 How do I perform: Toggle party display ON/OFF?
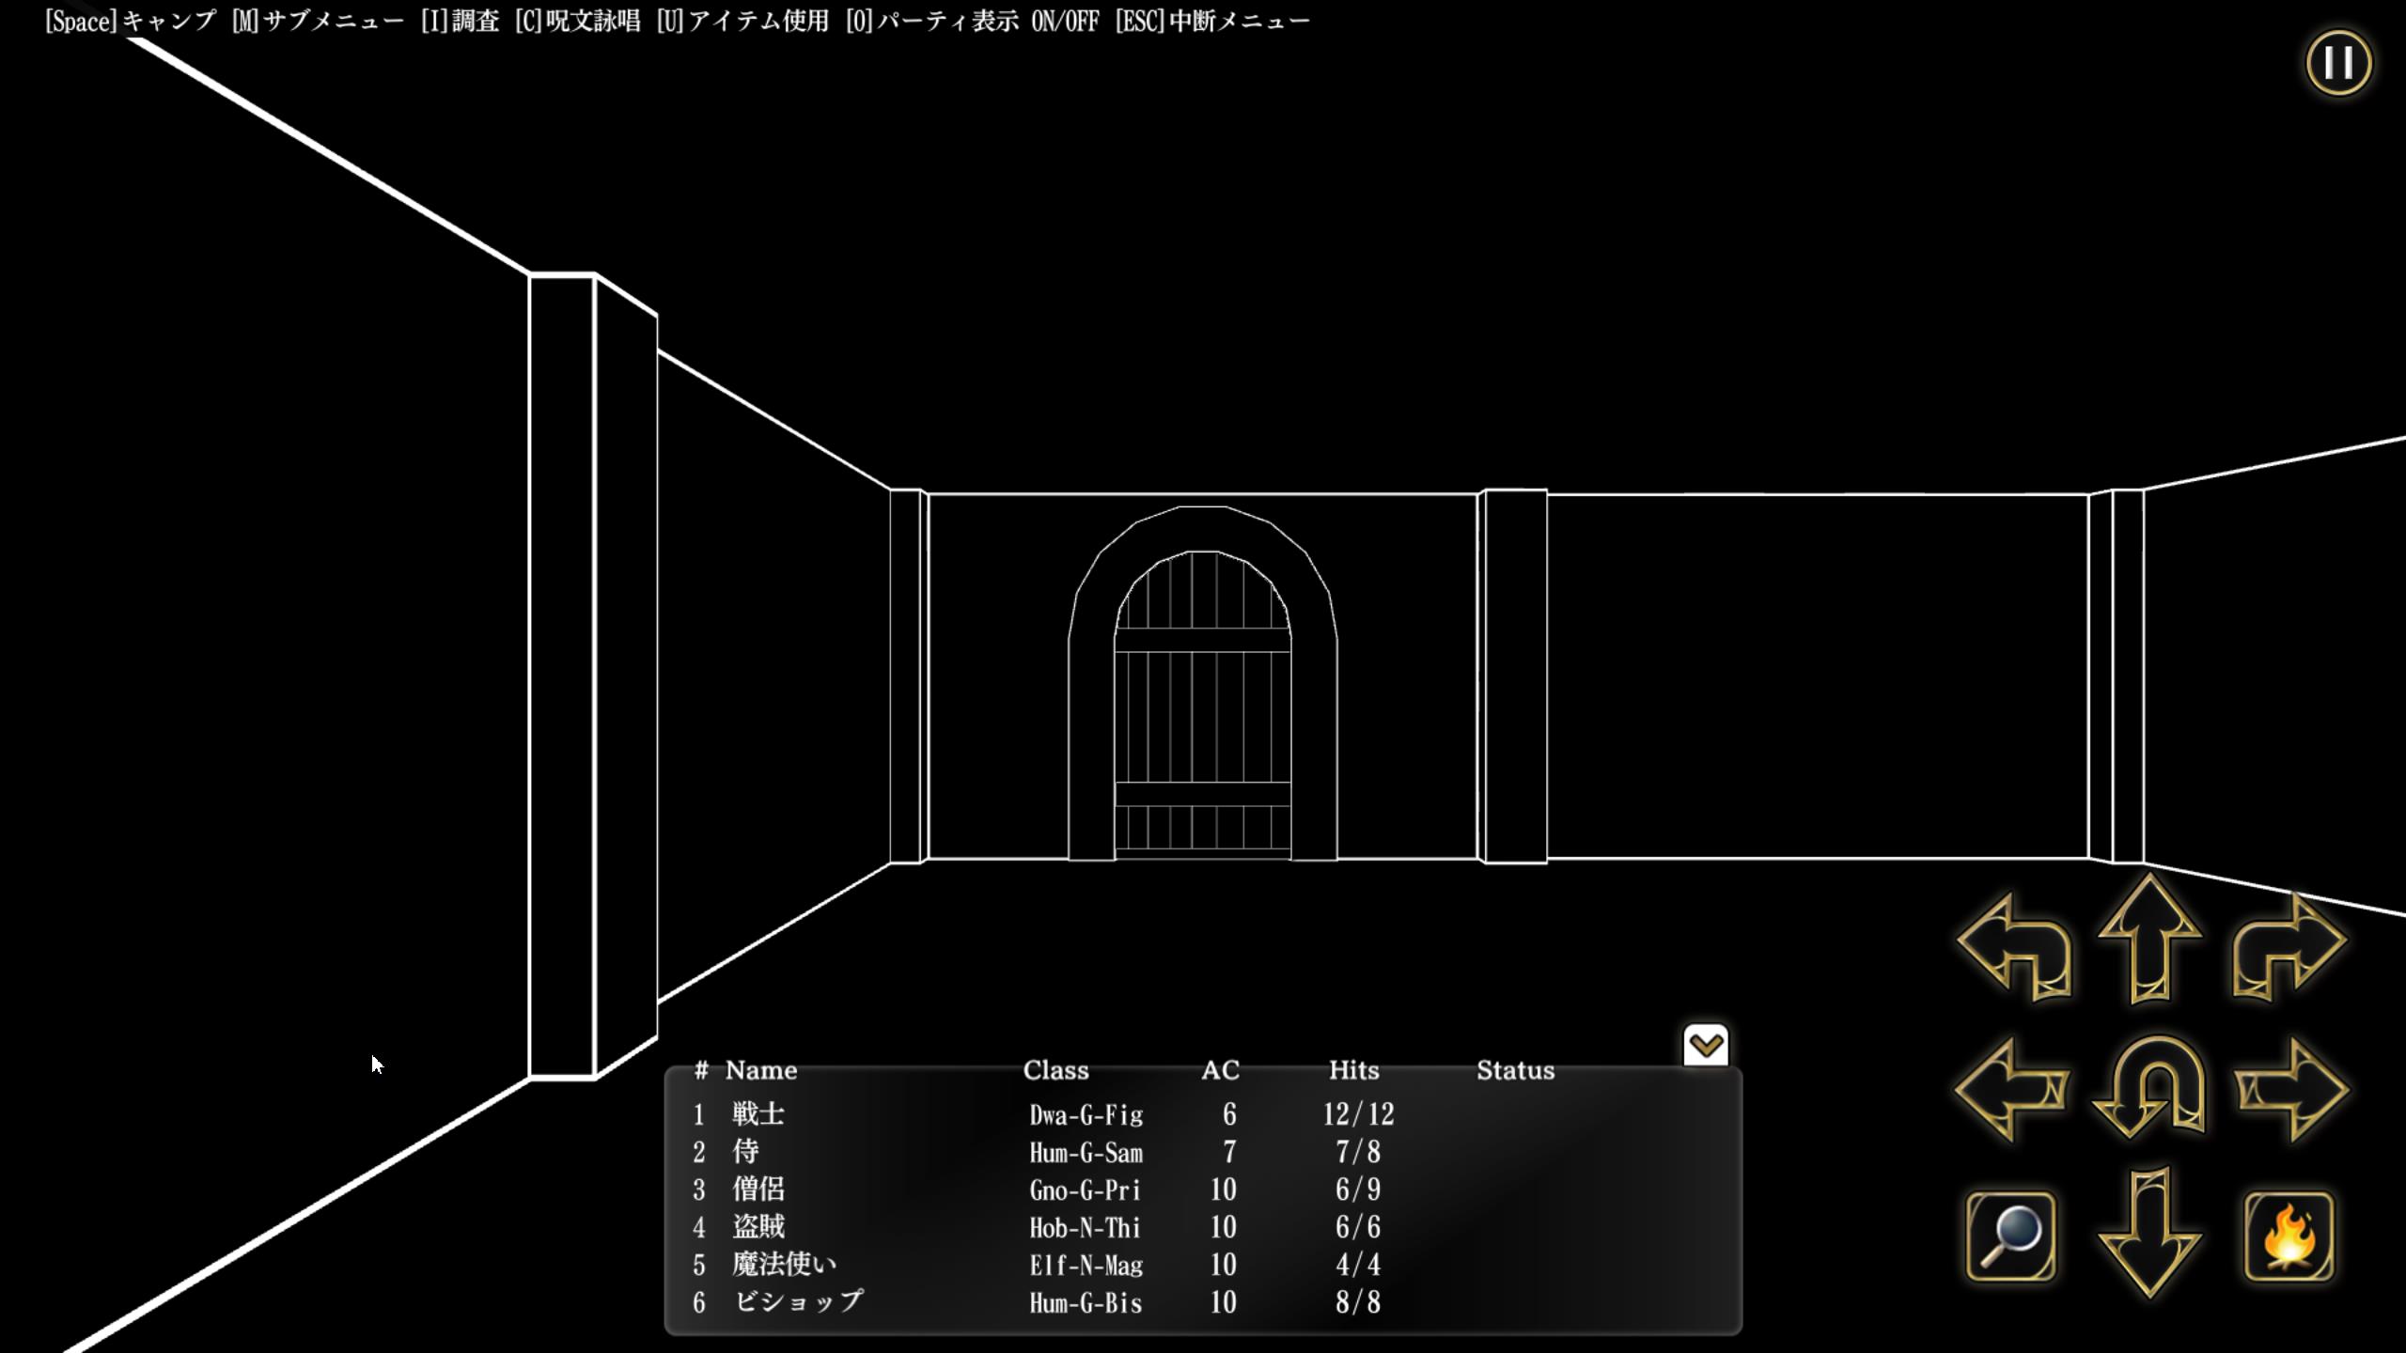972,21
